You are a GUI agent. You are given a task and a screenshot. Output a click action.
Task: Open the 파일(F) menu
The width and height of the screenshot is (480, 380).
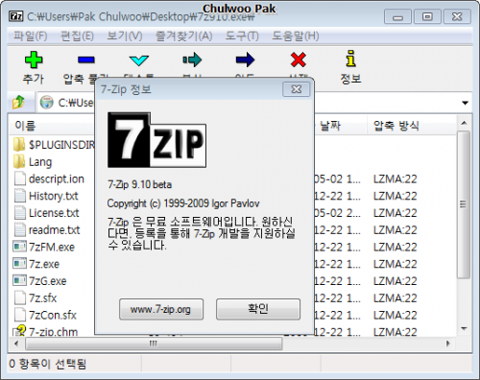click(31, 36)
